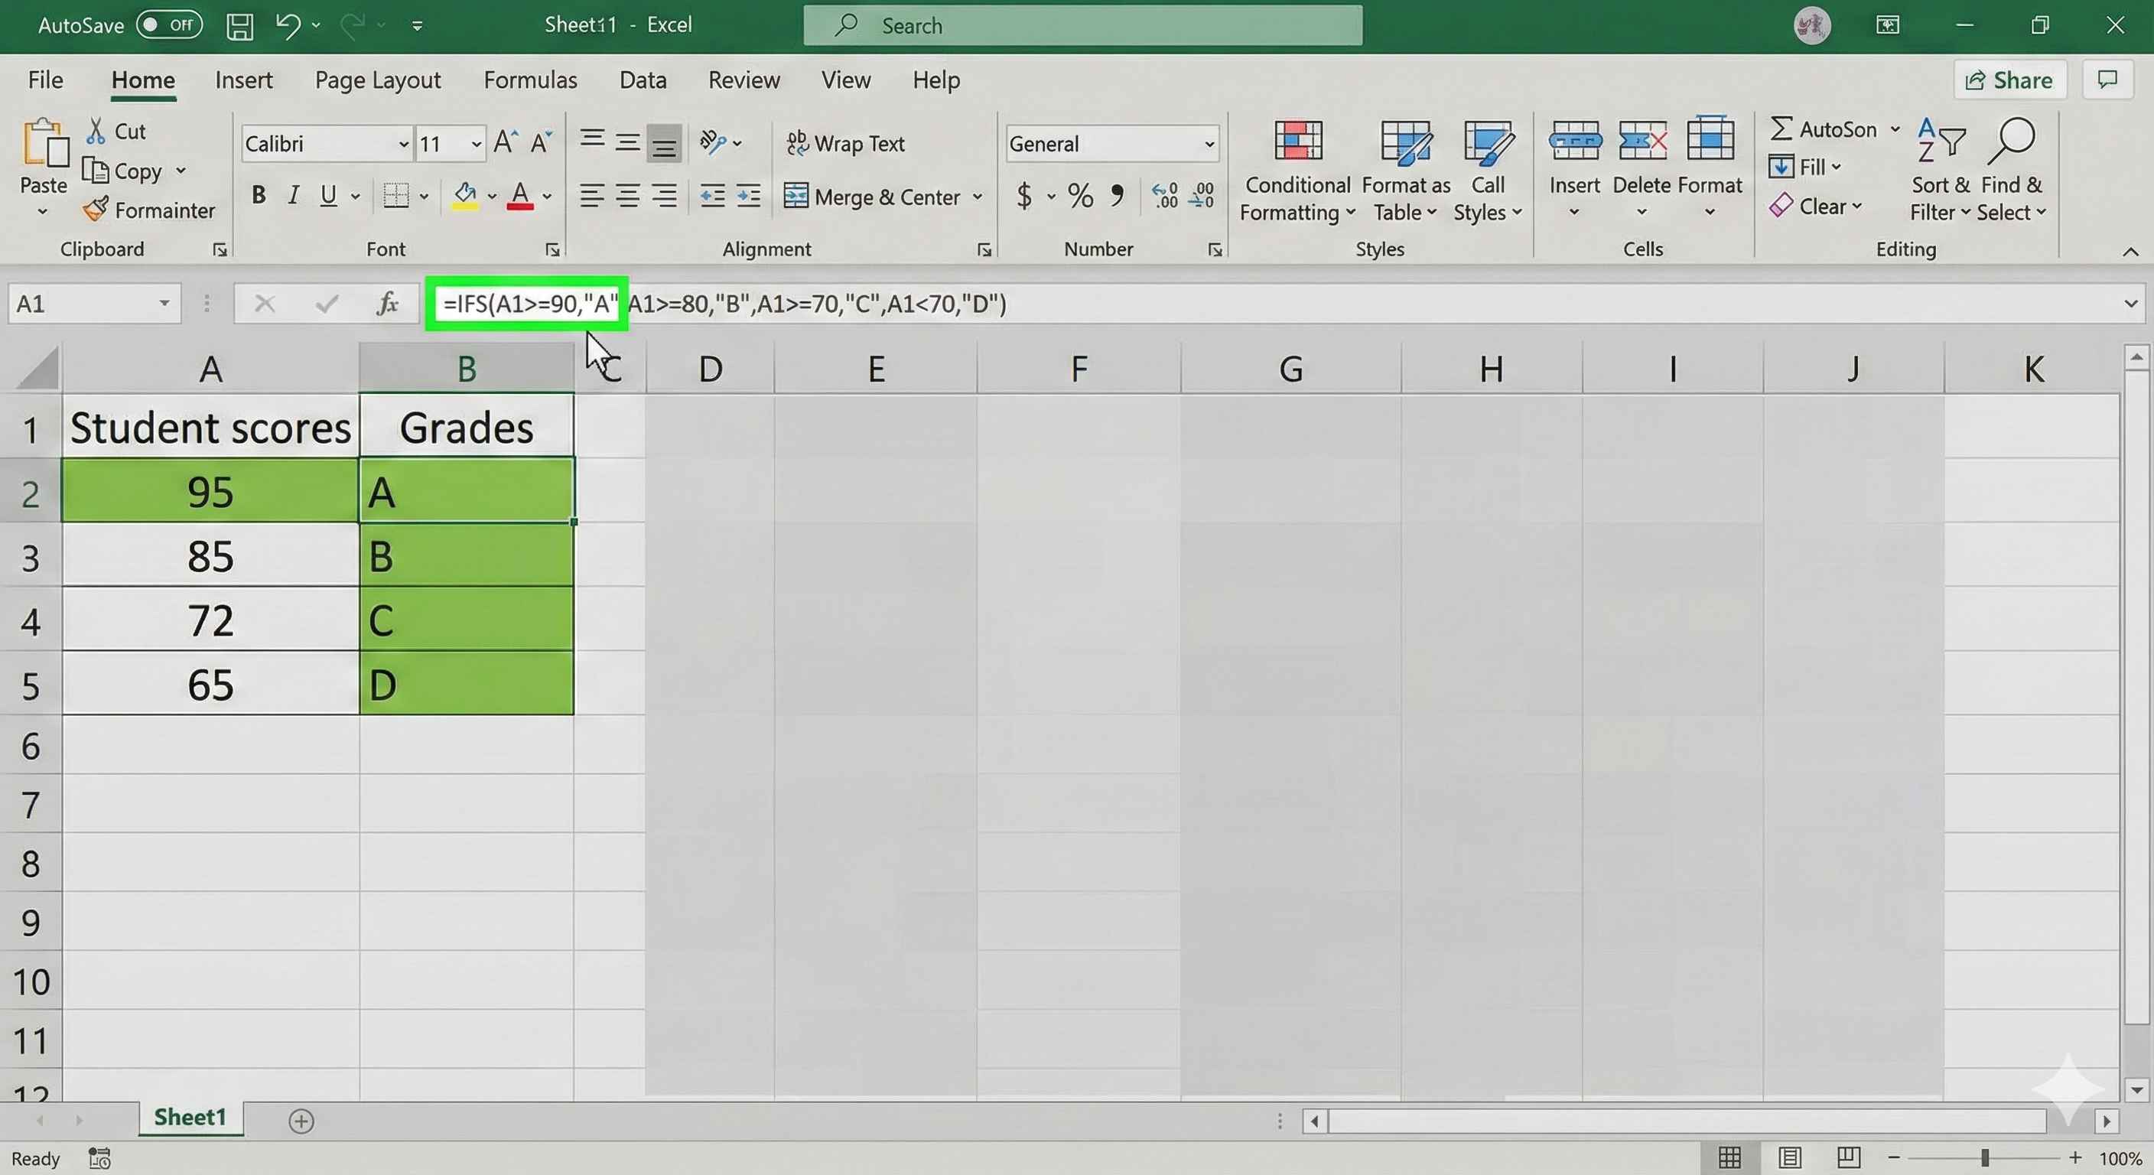Click the Conditional Formatting icon
Image resolution: width=2154 pixels, height=1175 pixels.
pyautogui.click(x=1297, y=141)
